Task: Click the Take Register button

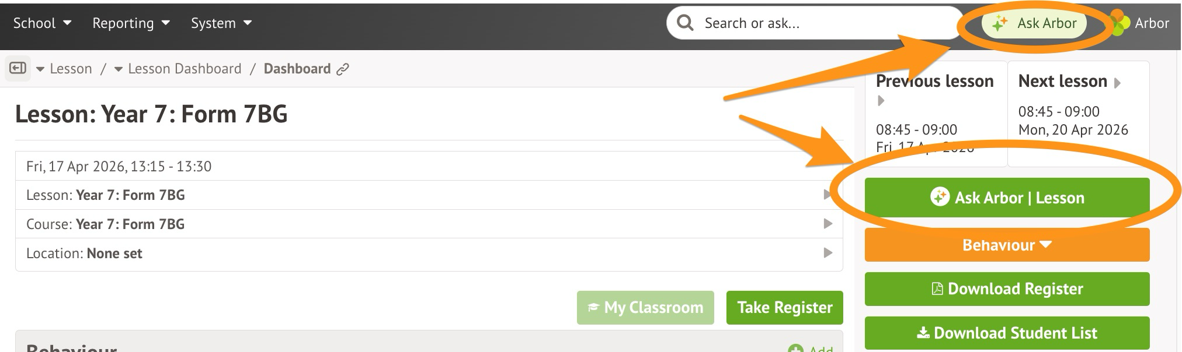Action: 784,307
